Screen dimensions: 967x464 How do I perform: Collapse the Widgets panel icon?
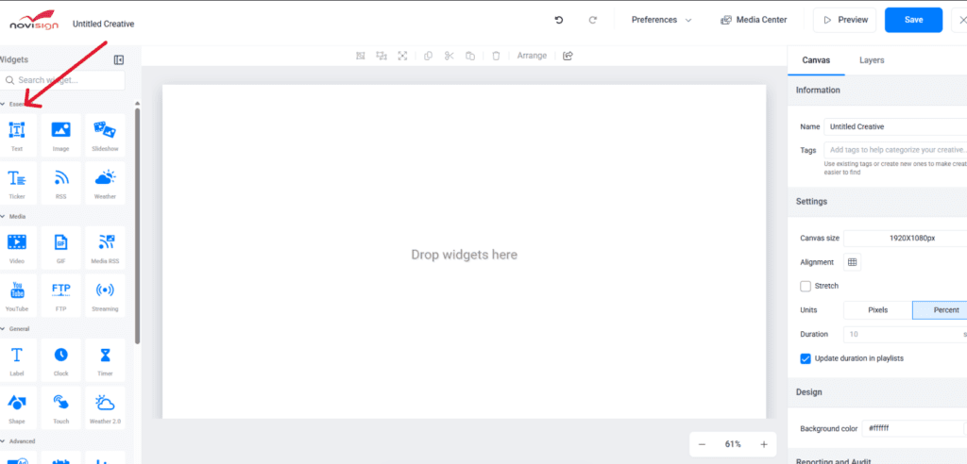pyautogui.click(x=119, y=59)
